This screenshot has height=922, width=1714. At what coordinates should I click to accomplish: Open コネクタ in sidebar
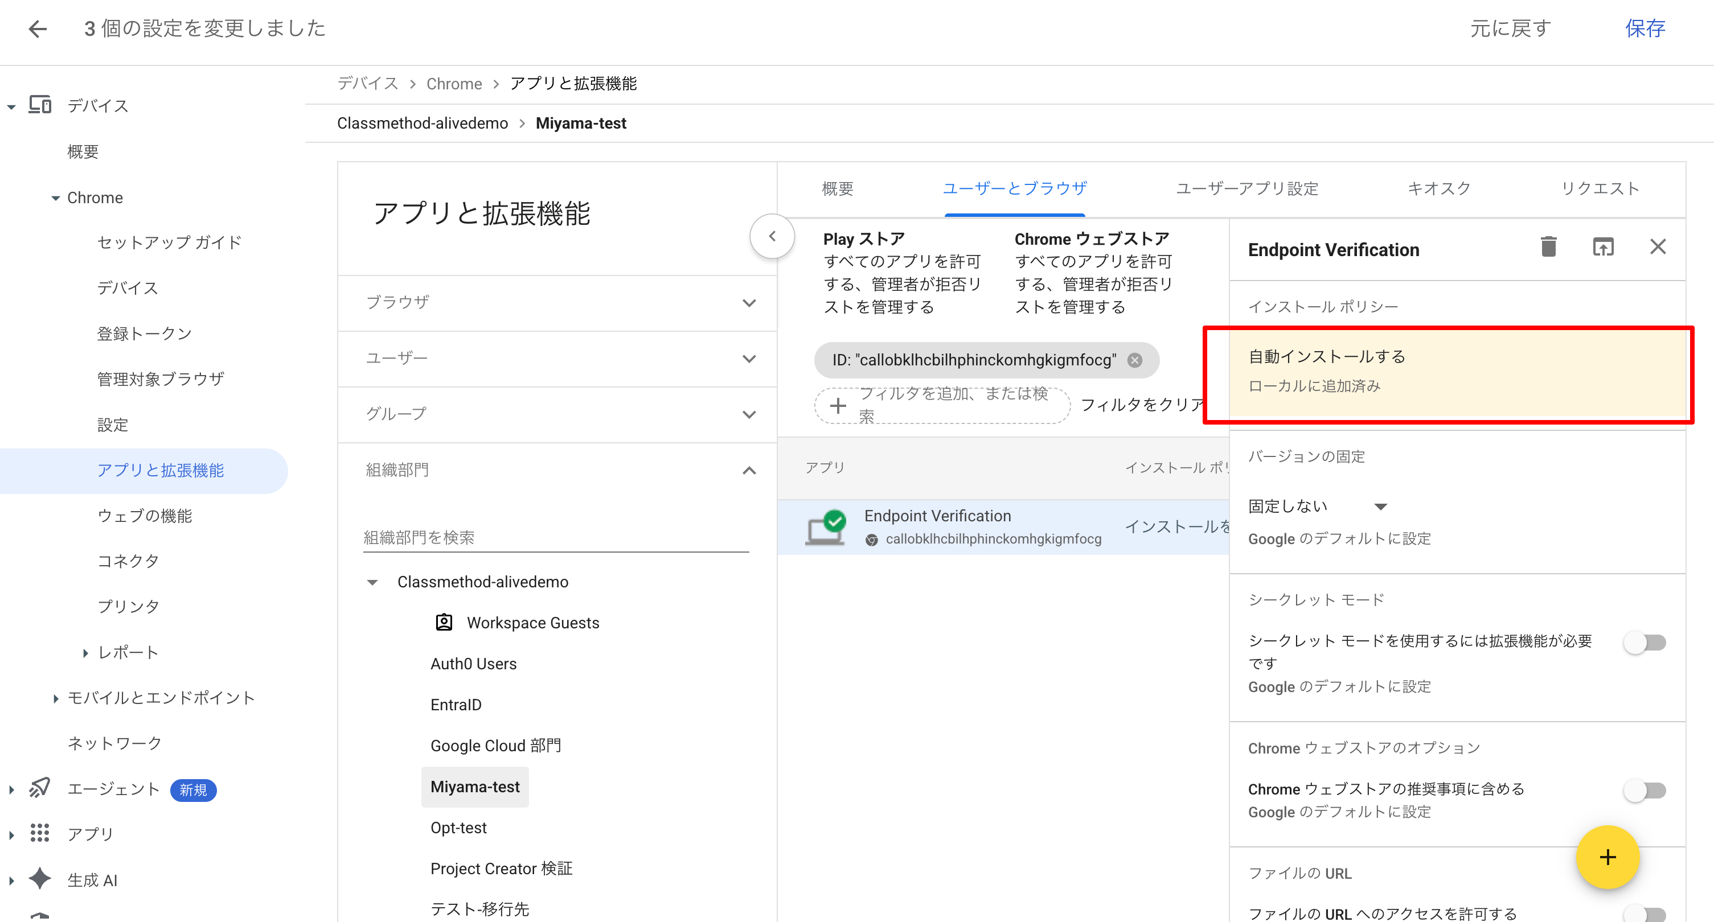point(128,561)
